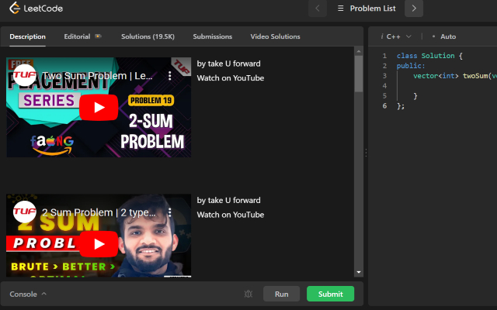Viewport: 497px width, 310px height.
Task: Submit the solution
Action: click(x=330, y=294)
